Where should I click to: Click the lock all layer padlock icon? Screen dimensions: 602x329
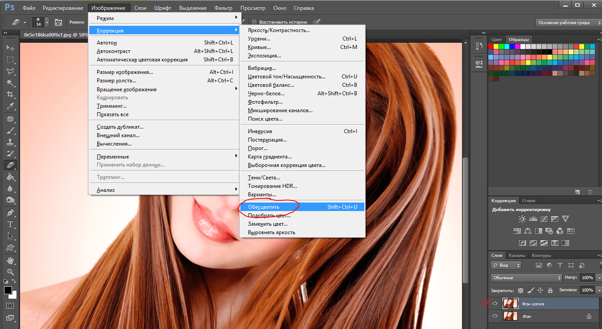(x=550, y=290)
